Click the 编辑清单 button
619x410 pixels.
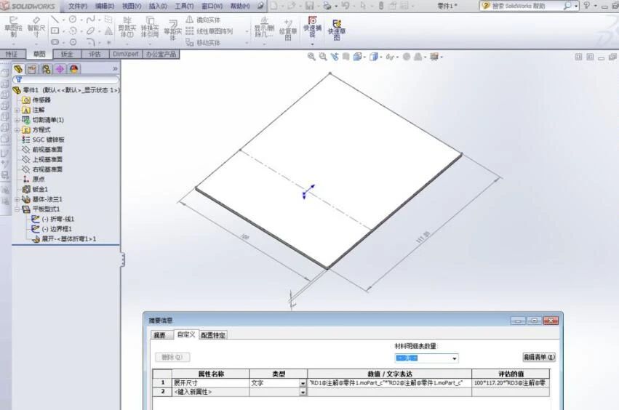(x=538, y=357)
